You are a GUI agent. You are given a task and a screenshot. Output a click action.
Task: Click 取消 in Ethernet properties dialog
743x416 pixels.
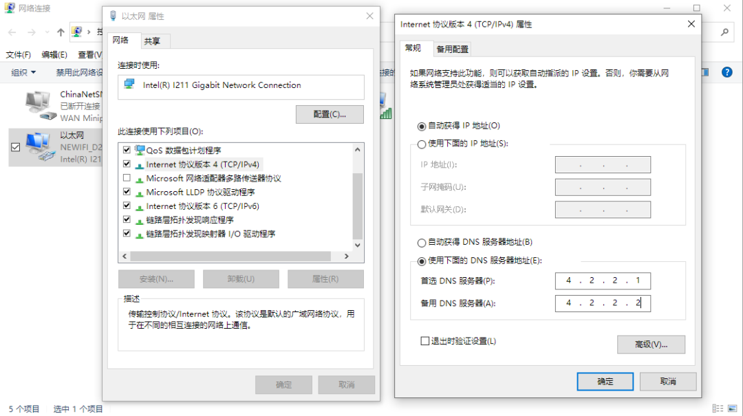point(346,385)
